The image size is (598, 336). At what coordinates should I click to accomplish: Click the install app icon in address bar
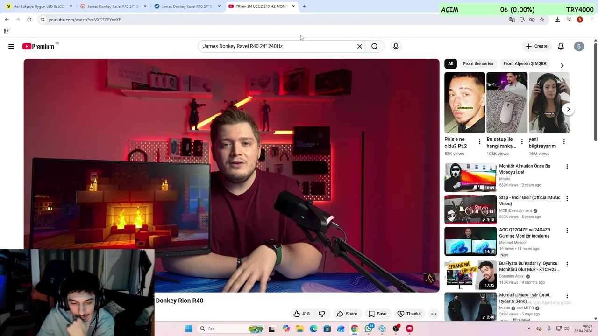(522, 20)
